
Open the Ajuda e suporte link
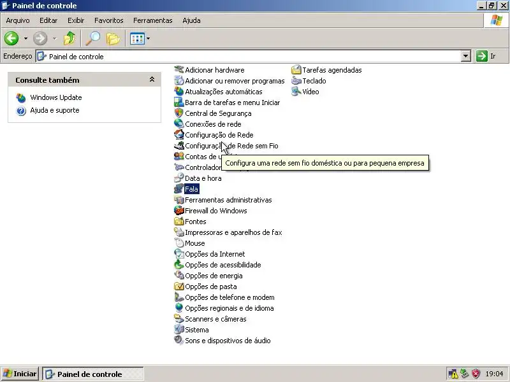click(x=55, y=110)
